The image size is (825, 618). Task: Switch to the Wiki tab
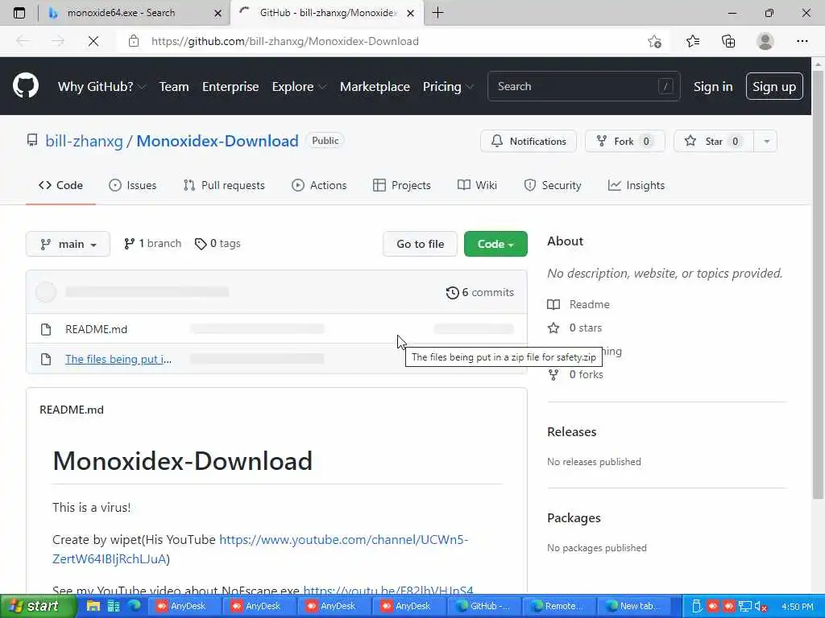pyautogui.click(x=477, y=185)
